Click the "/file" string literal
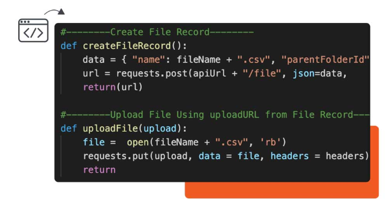Screen dimensions: 388x214 tap(262, 73)
